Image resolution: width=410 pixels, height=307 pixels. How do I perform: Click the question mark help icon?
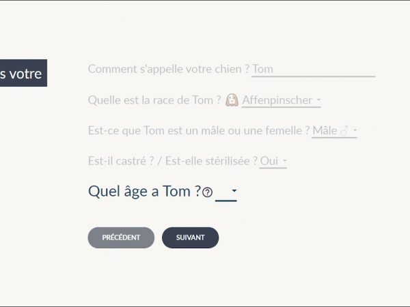coord(208,193)
